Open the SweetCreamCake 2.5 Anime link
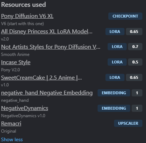Image resolution: width=146 pixels, height=143 pixels. click(x=42, y=78)
